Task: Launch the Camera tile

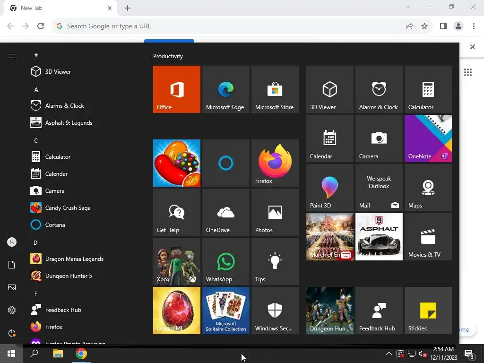Action: [379, 138]
